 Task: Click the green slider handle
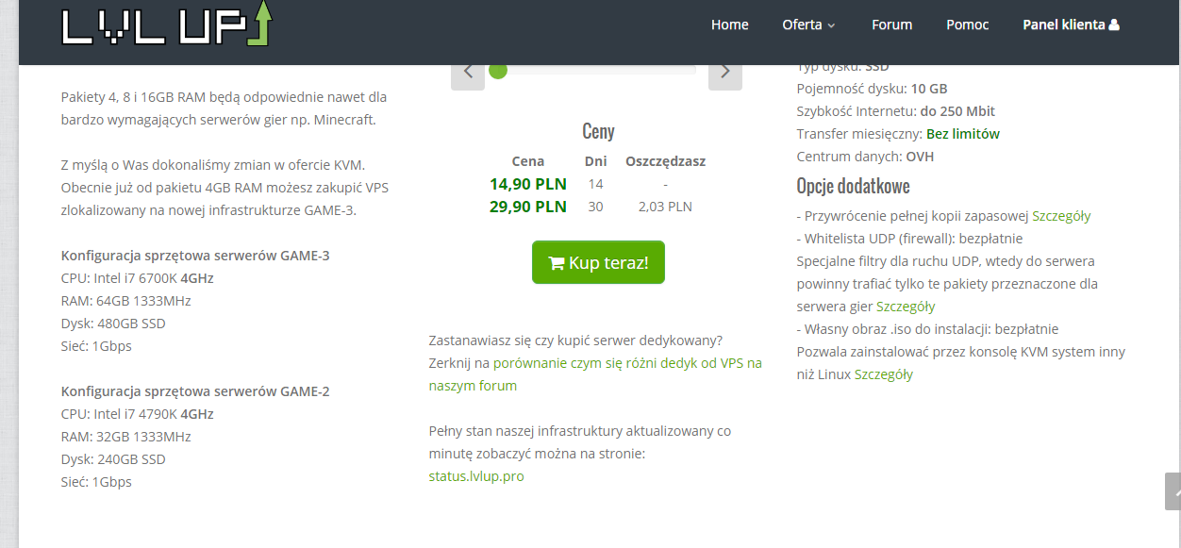click(498, 70)
